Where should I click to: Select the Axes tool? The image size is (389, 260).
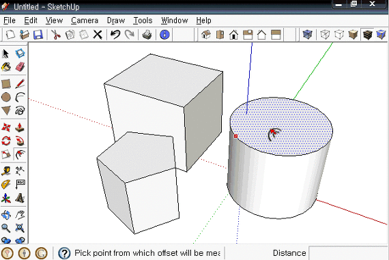click(6, 198)
